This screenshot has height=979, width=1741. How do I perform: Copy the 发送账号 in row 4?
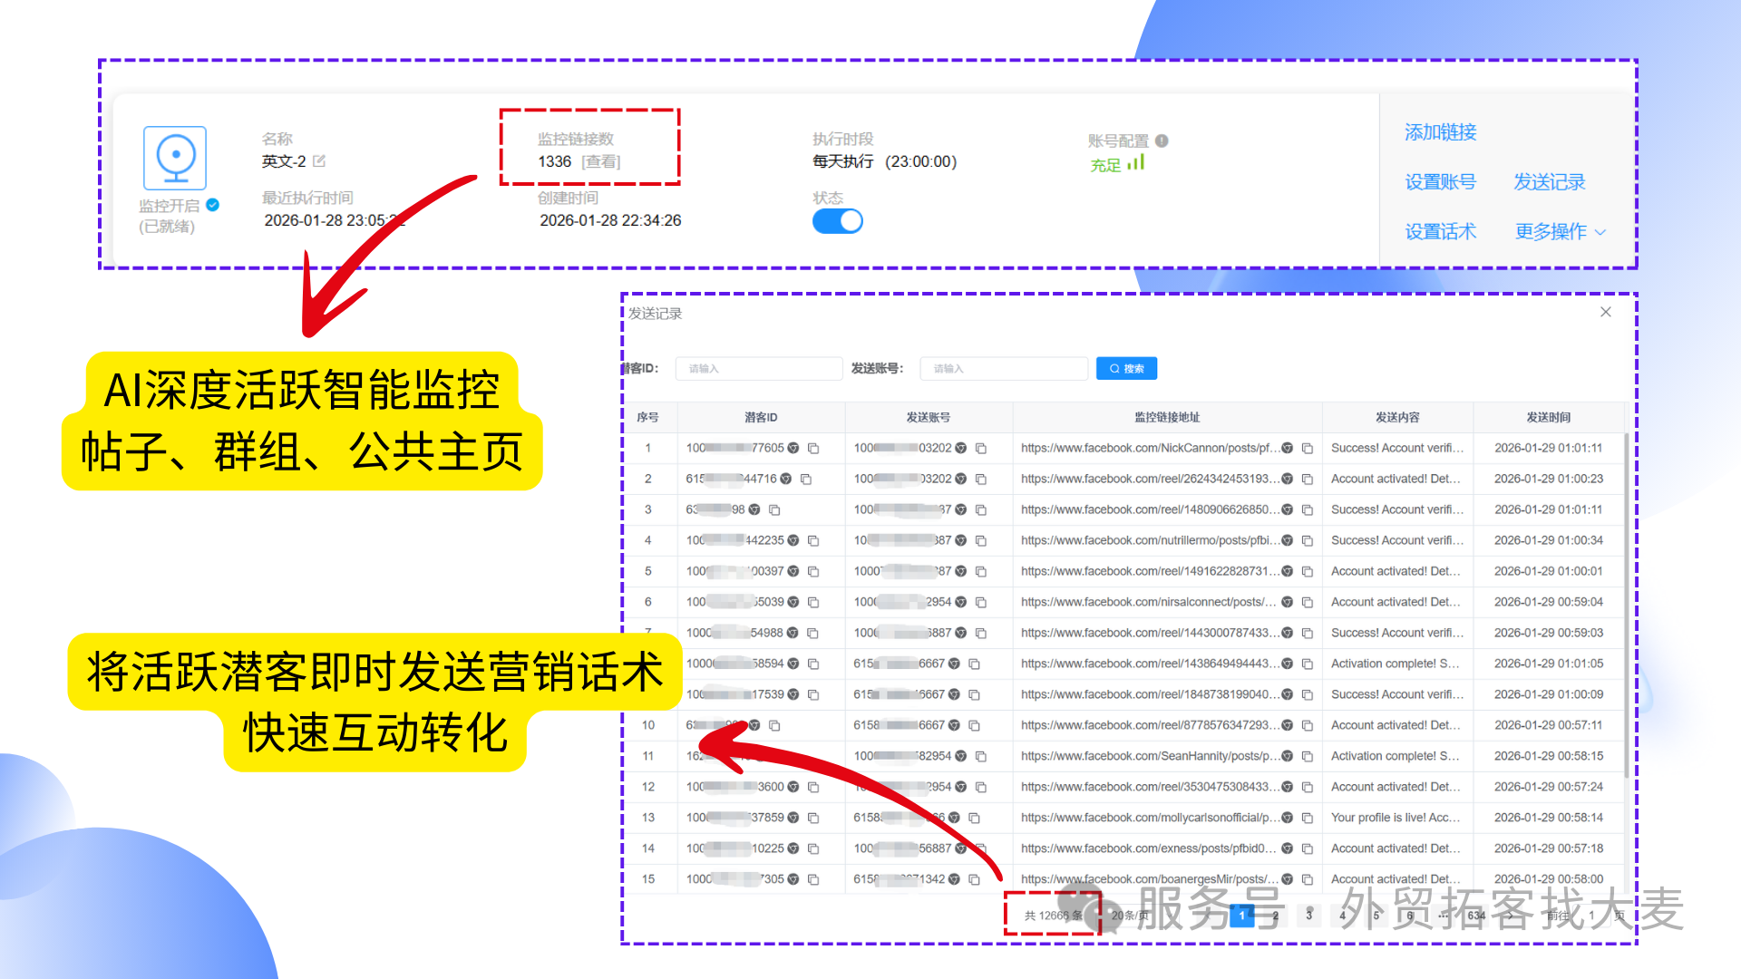point(980,540)
